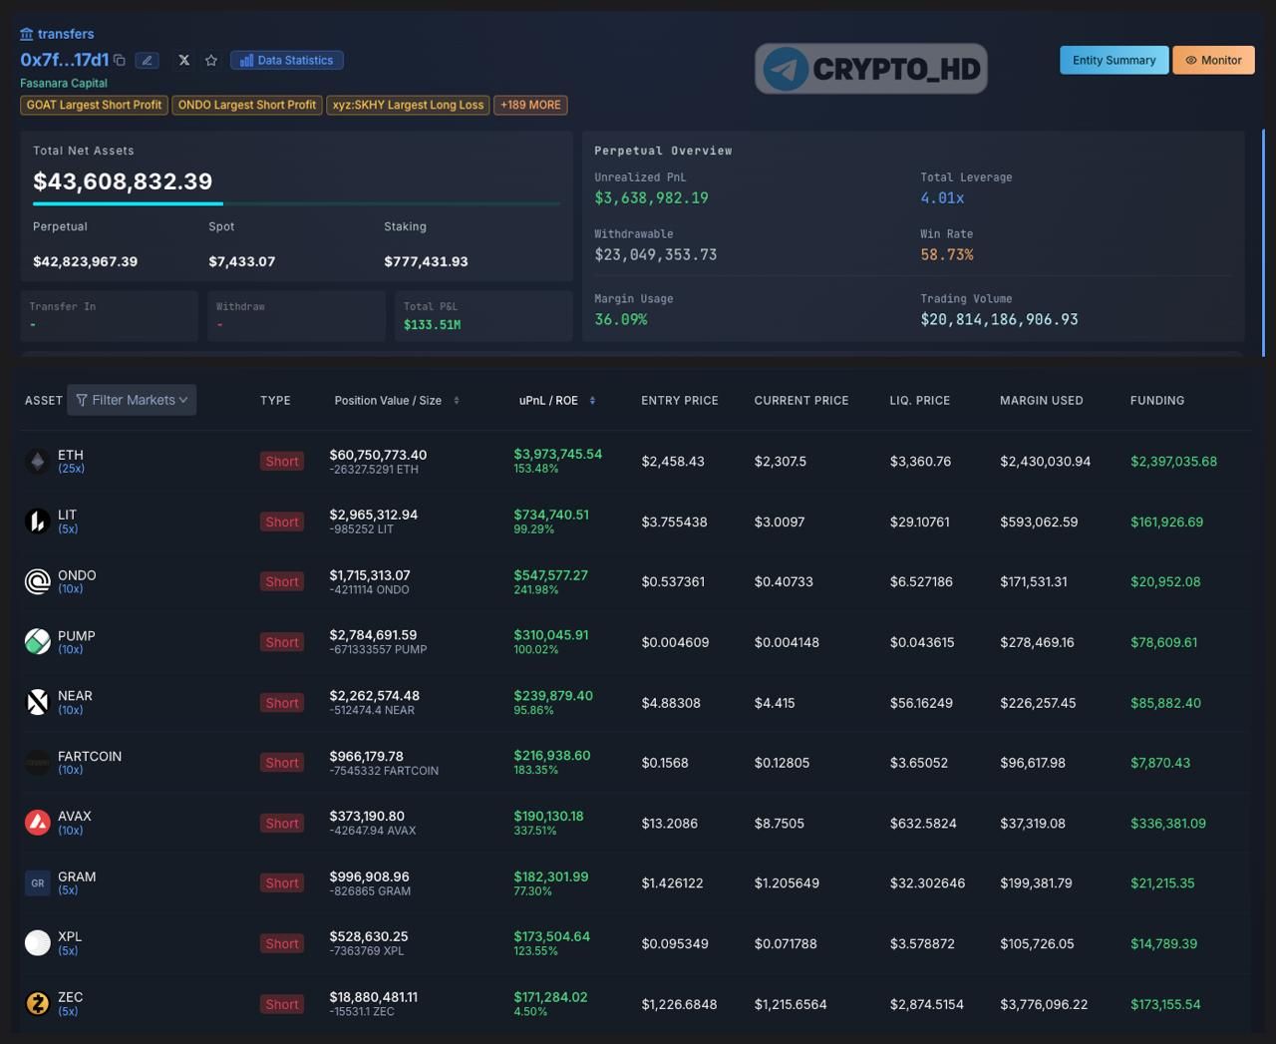Copy the wallet address 0x7f...17d1
Viewport: 1276px width, 1044px height.
tap(120, 60)
